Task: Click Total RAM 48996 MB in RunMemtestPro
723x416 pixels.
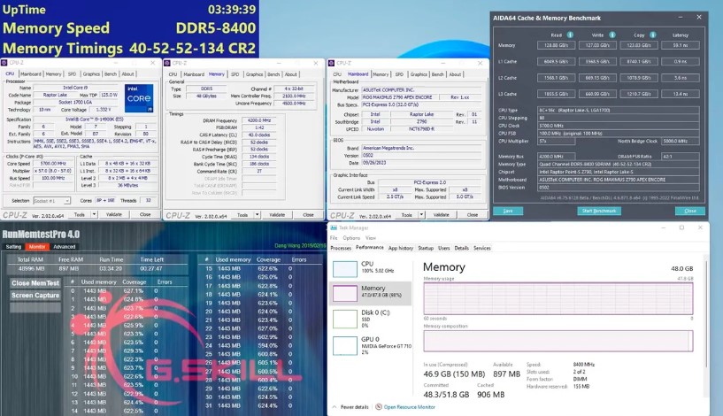Action: pyautogui.click(x=31, y=268)
